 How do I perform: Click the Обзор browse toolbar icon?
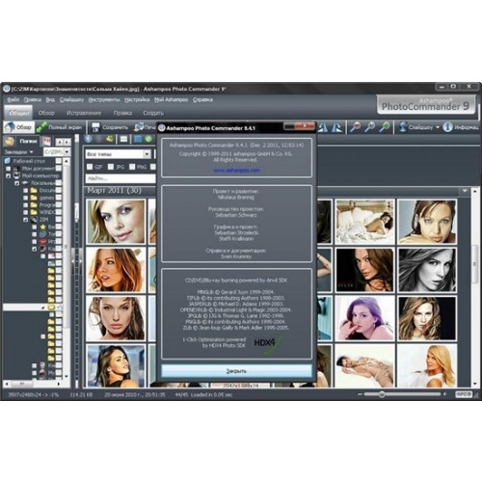(x=11, y=127)
